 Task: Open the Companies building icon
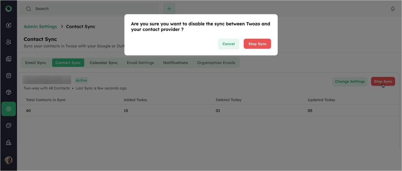coord(9,59)
